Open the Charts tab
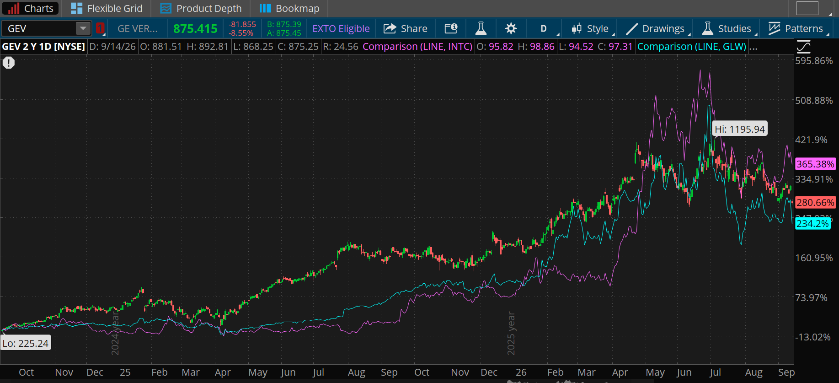The image size is (839, 383). (31, 8)
